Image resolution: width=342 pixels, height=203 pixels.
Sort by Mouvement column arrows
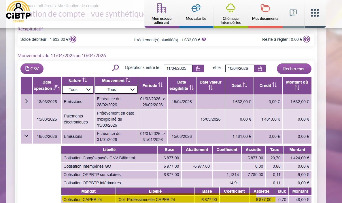(128, 80)
